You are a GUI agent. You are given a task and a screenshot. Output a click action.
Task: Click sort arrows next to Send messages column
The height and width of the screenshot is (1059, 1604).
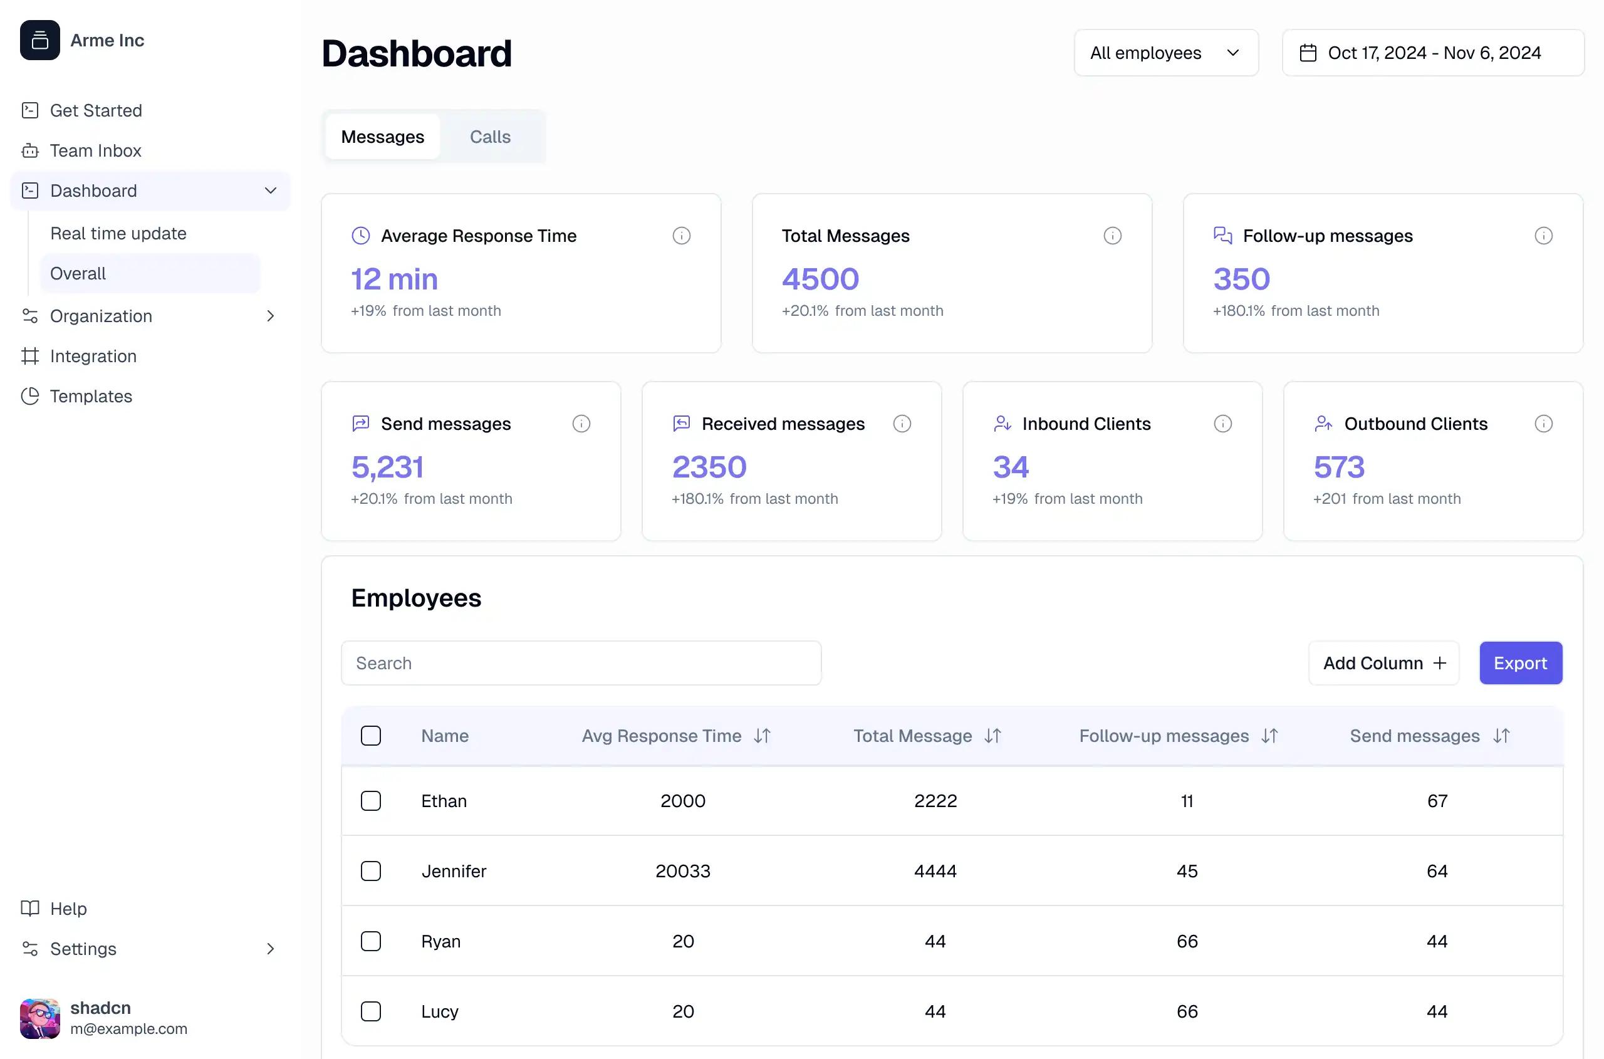click(x=1501, y=736)
